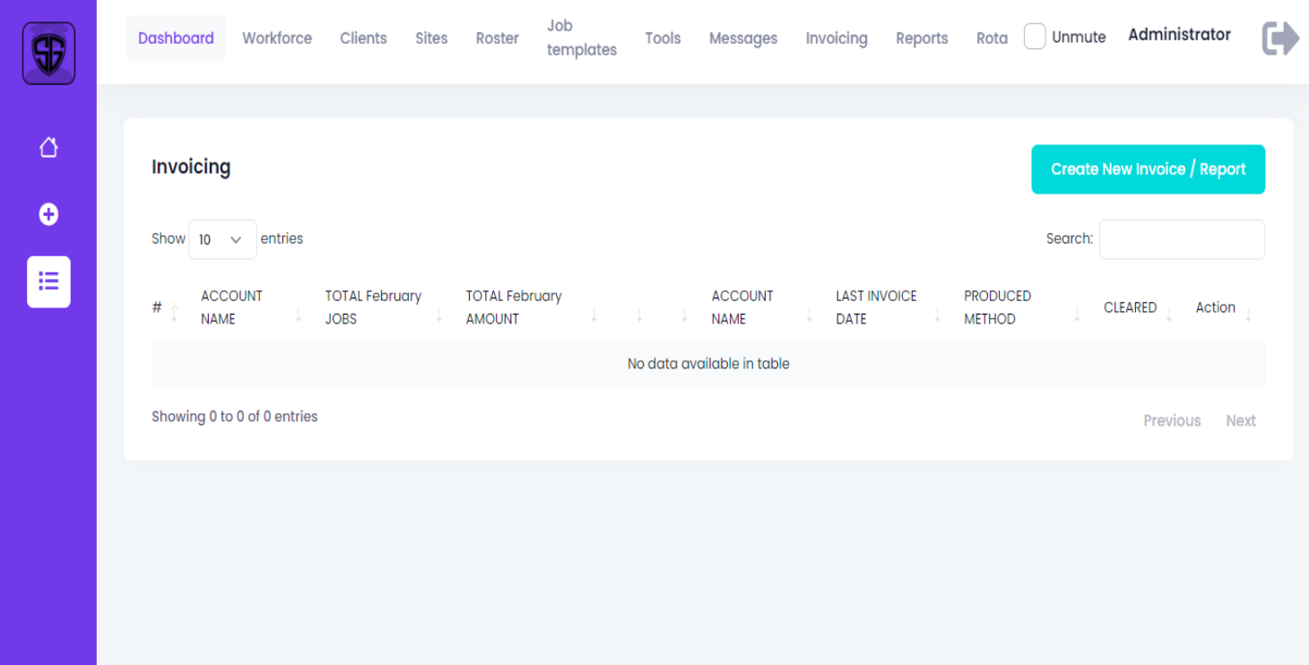Click the logout arrow icon

pos(1280,39)
